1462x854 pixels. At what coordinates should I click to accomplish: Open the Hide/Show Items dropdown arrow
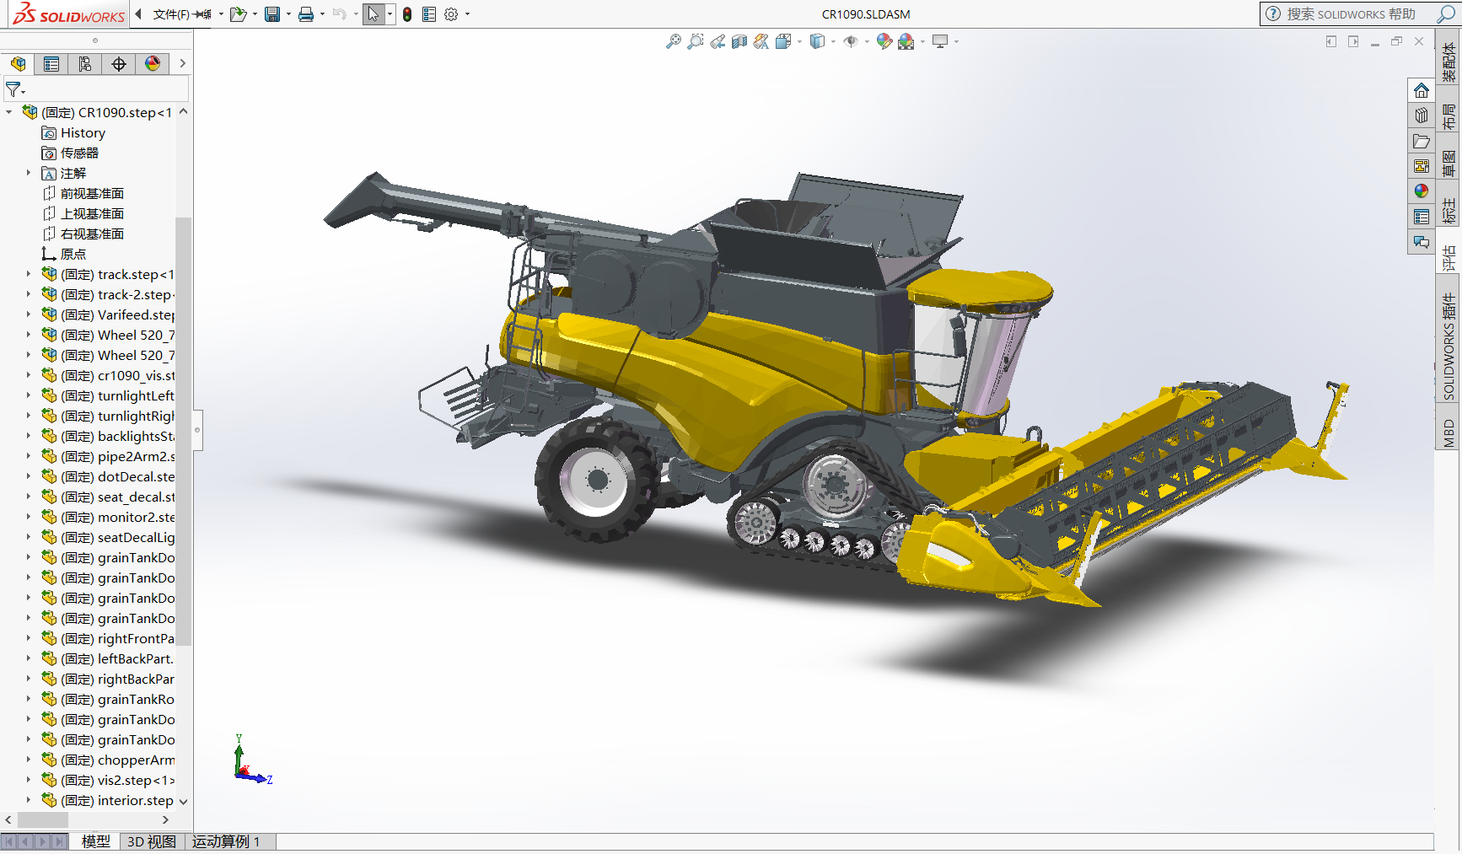867,41
